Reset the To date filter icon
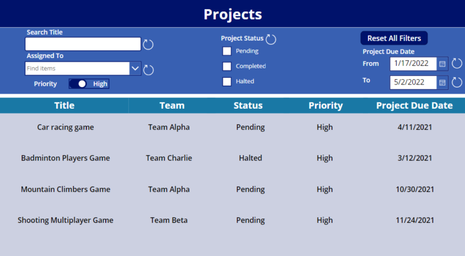465x256 pixels. 457,82
